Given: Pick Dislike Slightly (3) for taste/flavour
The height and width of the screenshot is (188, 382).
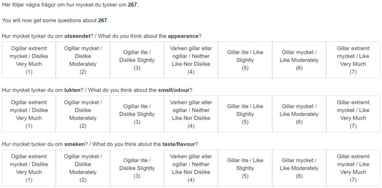Looking at the screenshot, I should coord(137,168).
